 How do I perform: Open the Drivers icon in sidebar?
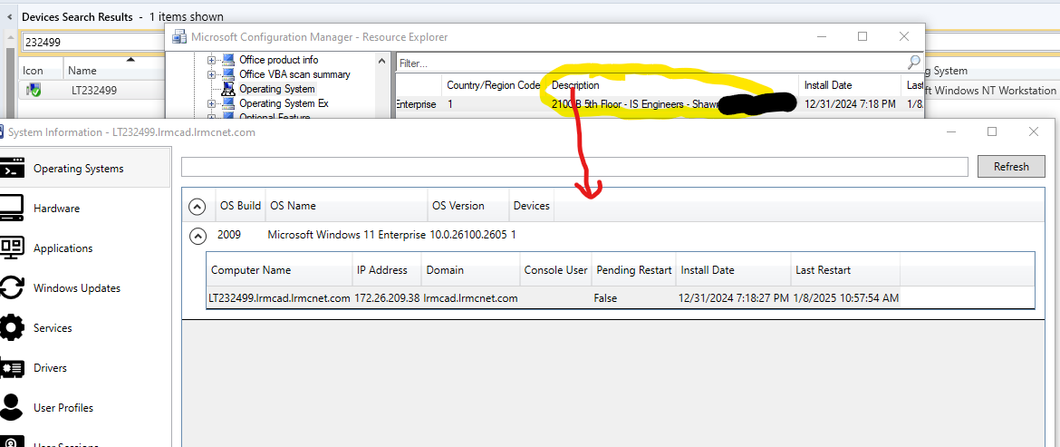12,368
